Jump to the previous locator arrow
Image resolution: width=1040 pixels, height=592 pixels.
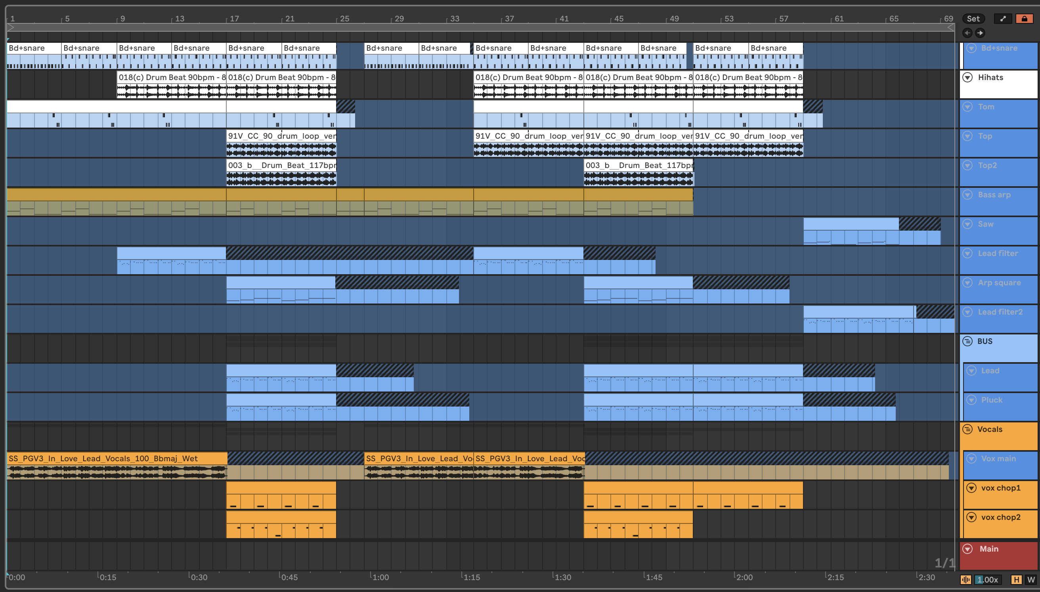pos(967,33)
